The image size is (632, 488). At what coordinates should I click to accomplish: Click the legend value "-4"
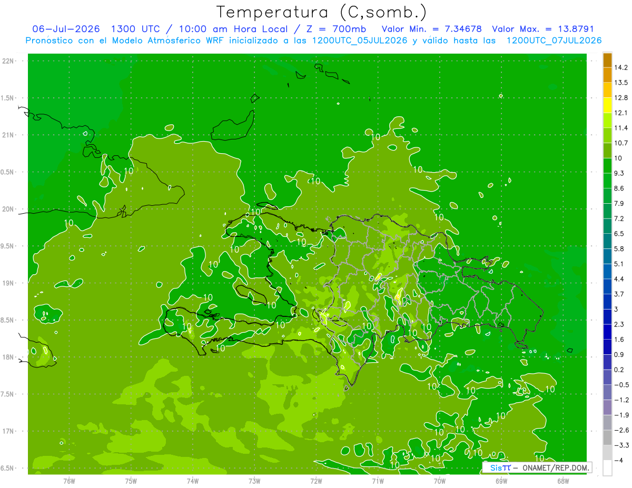click(618, 461)
